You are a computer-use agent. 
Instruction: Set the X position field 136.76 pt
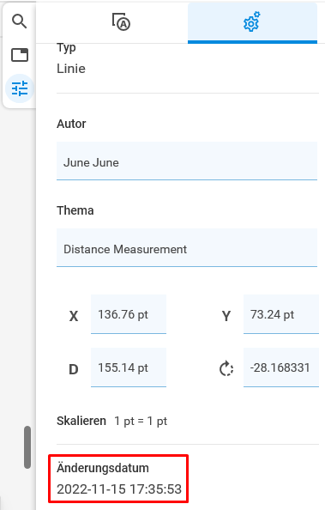129,314
